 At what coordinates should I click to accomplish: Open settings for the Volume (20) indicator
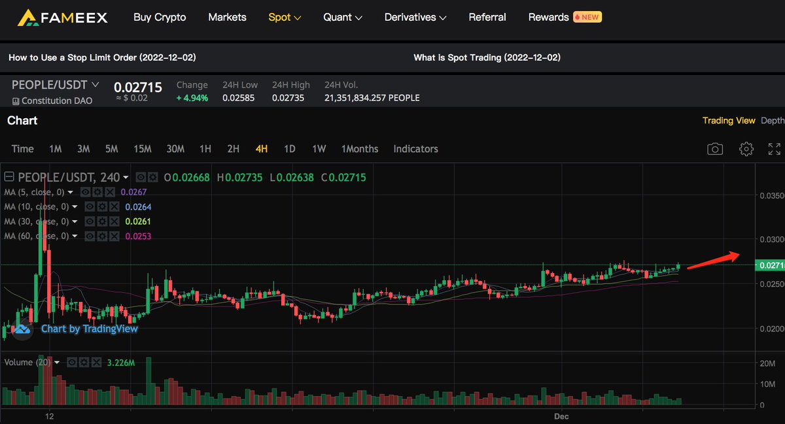point(84,362)
